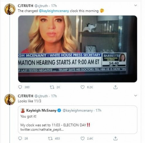Open the twitter.com/nathalie_pepit link
The image size is (145, 143).
[42, 130]
